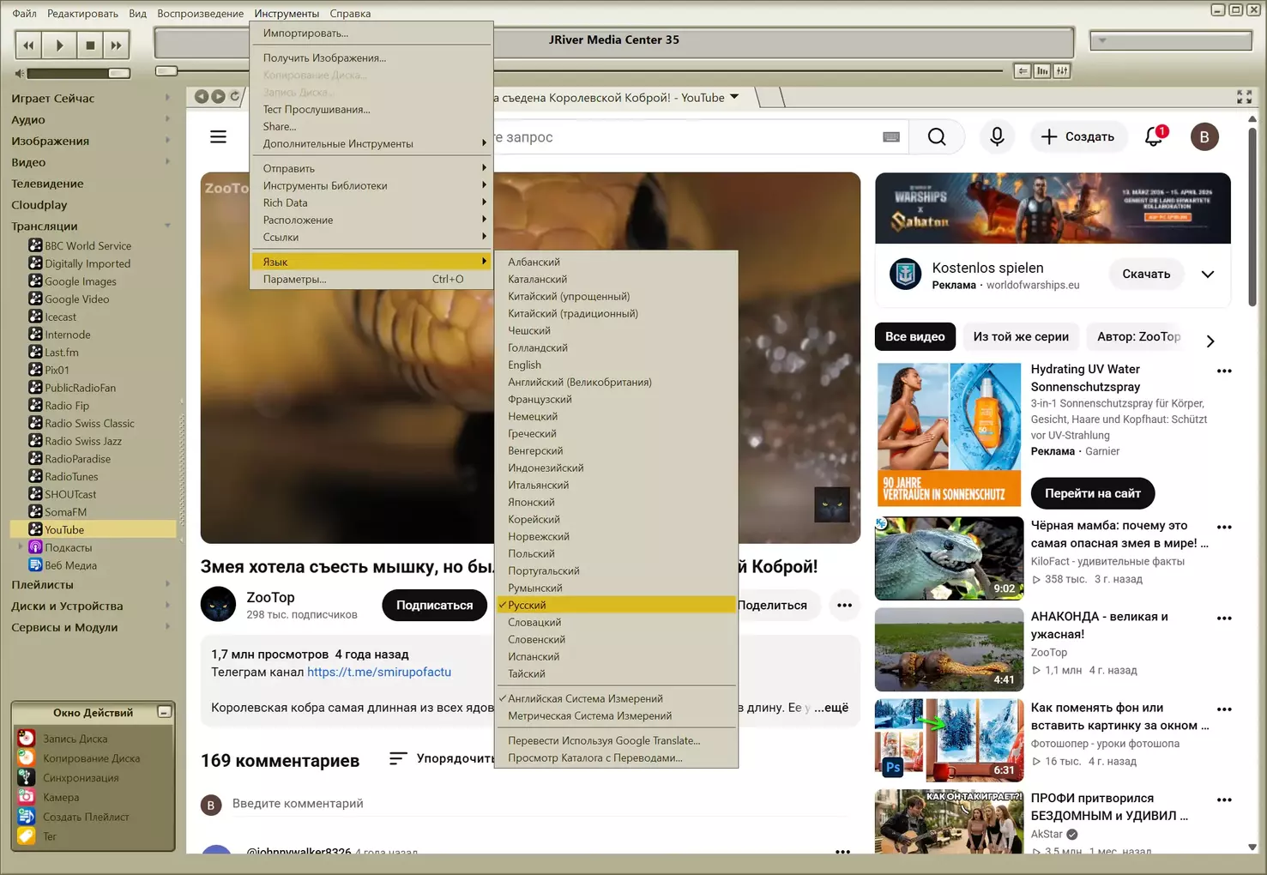Open YouTube notifications bell
This screenshot has height=875, width=1267.
point(1154,137)
